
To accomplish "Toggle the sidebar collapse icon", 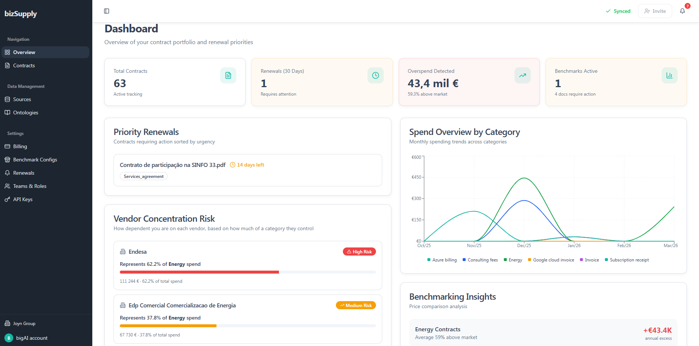I will coord(107,11).
